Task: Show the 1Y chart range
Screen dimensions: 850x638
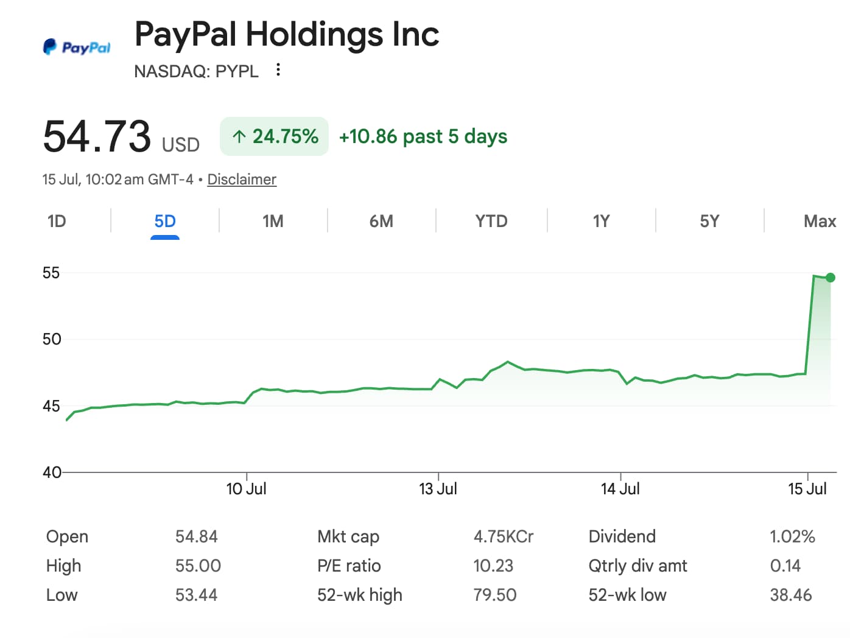Action: coord(602,221)
